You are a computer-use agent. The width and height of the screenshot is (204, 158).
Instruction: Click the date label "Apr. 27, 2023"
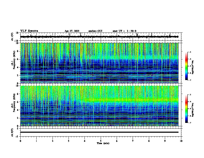[72, 31]
